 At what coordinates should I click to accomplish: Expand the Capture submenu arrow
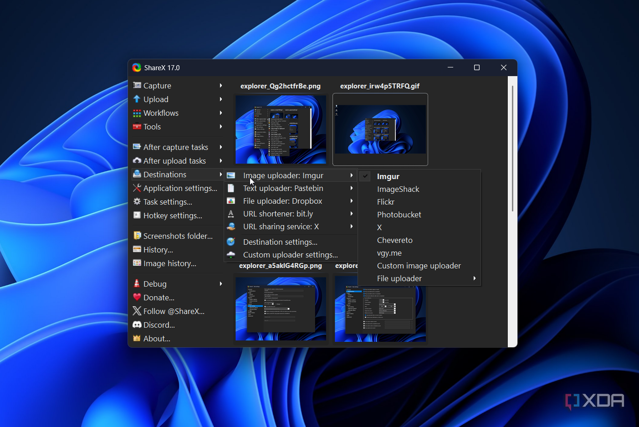221,85
